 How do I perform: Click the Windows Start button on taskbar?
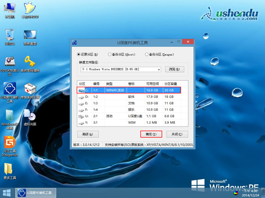click(x=6, y=193)
